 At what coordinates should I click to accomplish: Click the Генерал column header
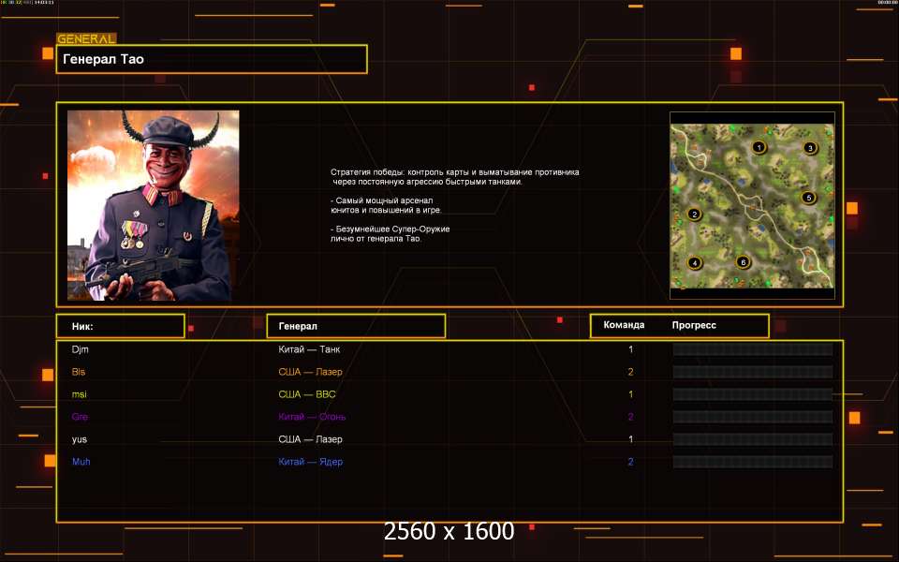click(356, 326)
